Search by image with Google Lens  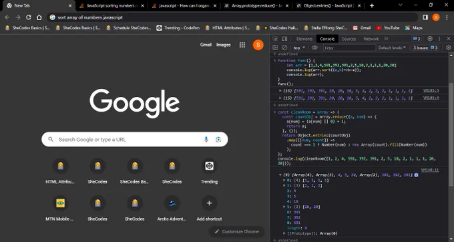coord(218,140)
